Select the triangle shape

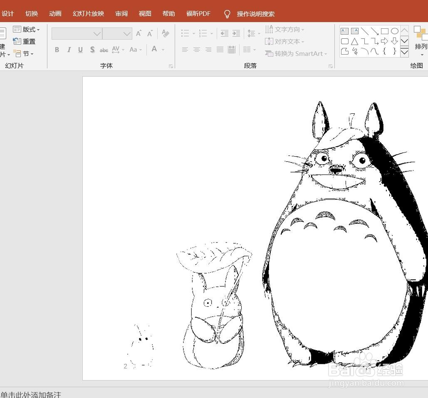click(354, 41)
